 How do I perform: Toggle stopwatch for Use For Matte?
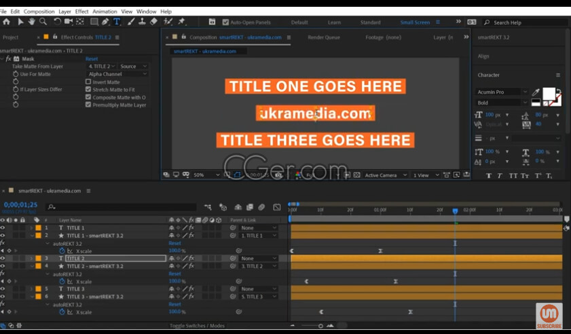coord(16,74)
